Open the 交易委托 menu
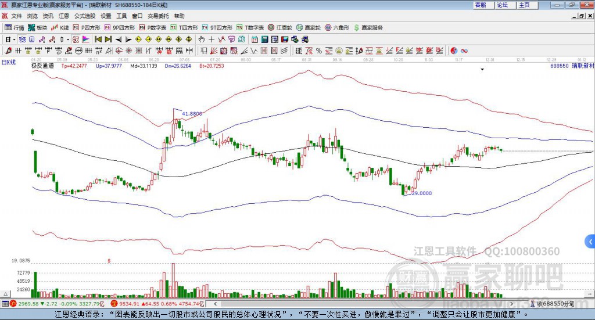595x320 pixels. point(158,16)
